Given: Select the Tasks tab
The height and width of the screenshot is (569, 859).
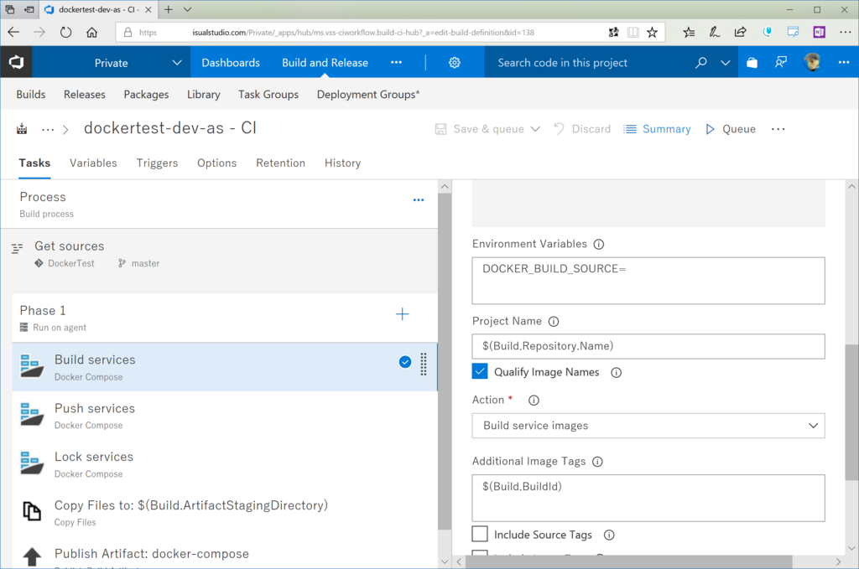Looking at the screenshot, I should point(34,163).
